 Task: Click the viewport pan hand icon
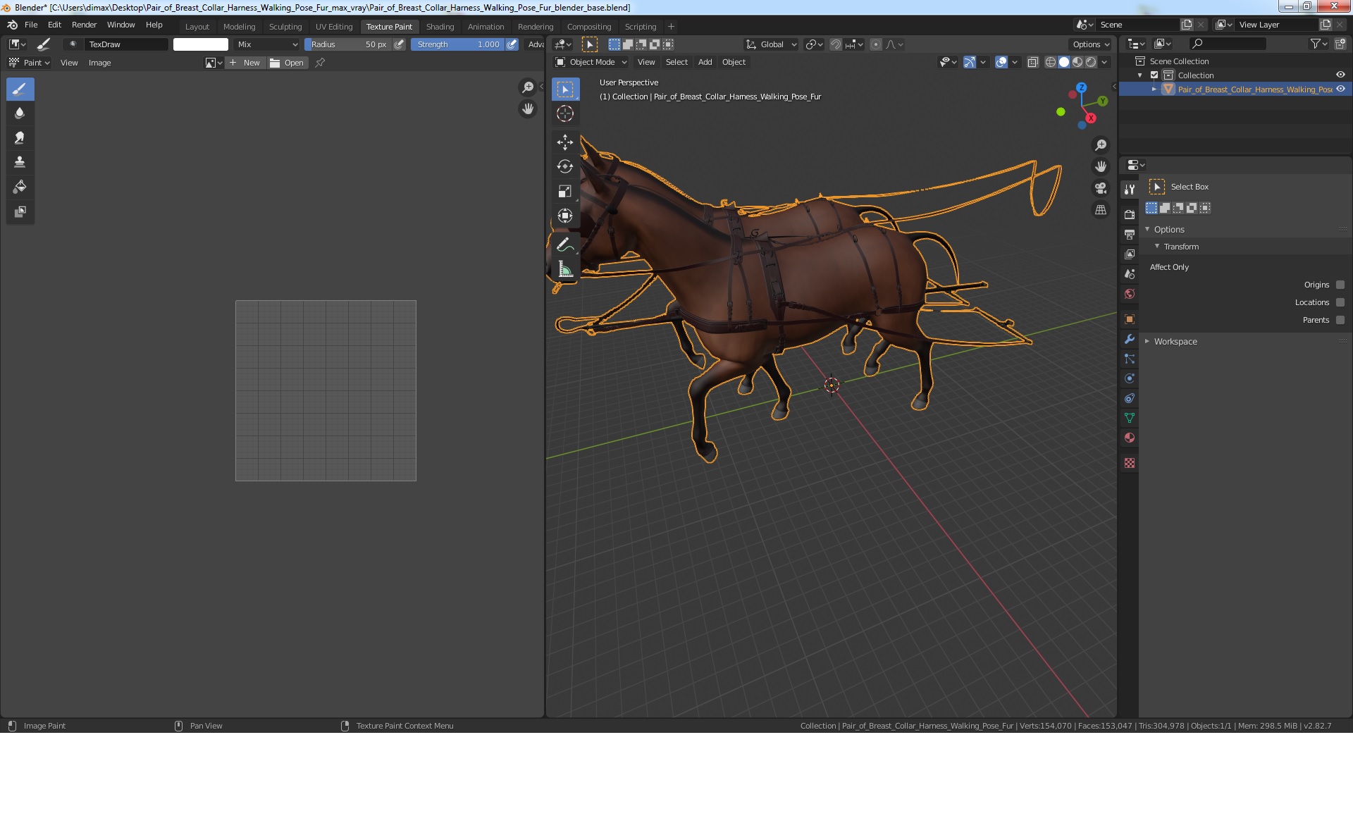(1101, 167)
